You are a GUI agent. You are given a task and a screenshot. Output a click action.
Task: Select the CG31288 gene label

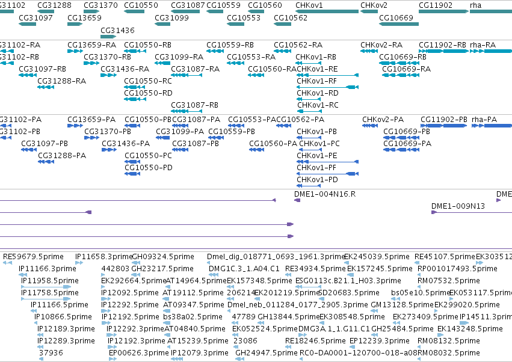click(x=54, y=5)
